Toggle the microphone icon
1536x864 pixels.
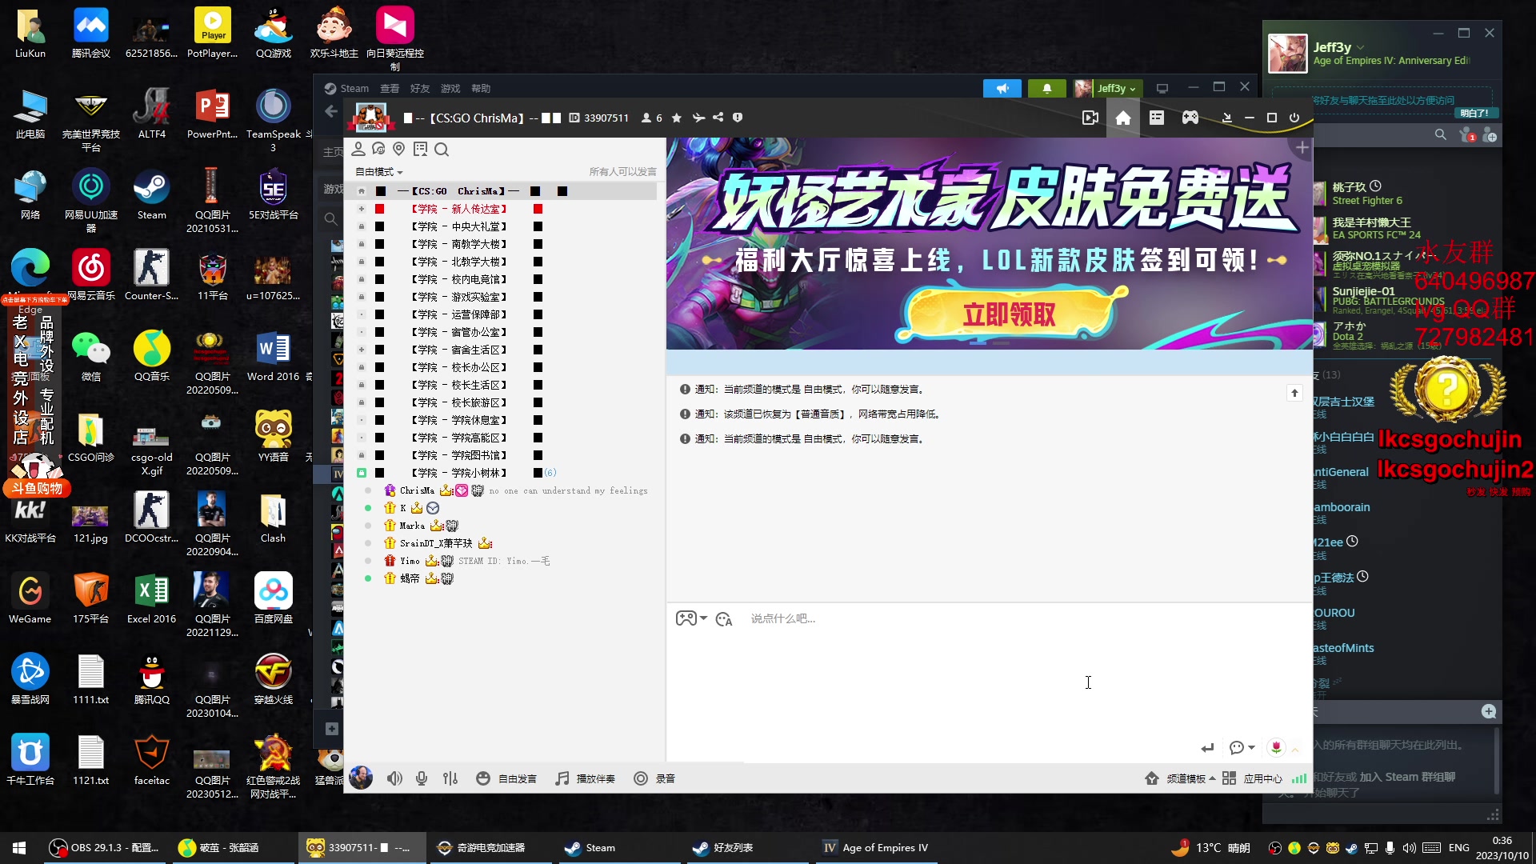(x=422, y=778)
